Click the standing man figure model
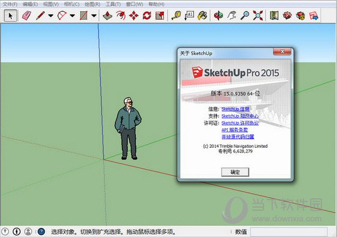 (x=128, y=128)
